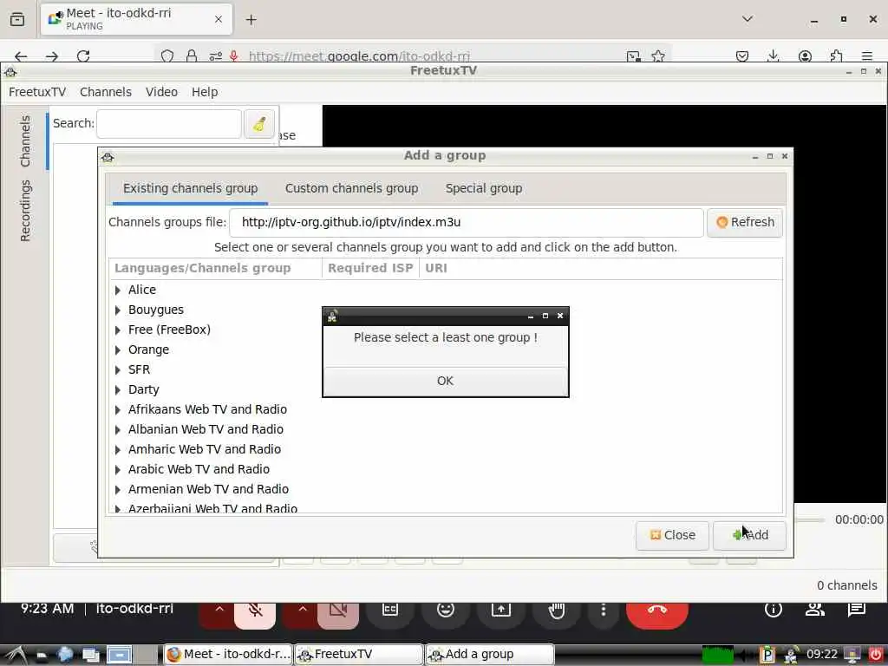The width and height of the screenshot is (888, 666).
Task: Click the channel Search field
Action: pos(169,123)
